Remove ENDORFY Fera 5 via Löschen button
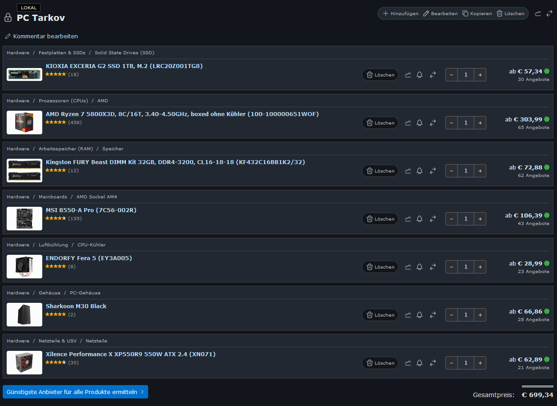 [x=380, y=267]
